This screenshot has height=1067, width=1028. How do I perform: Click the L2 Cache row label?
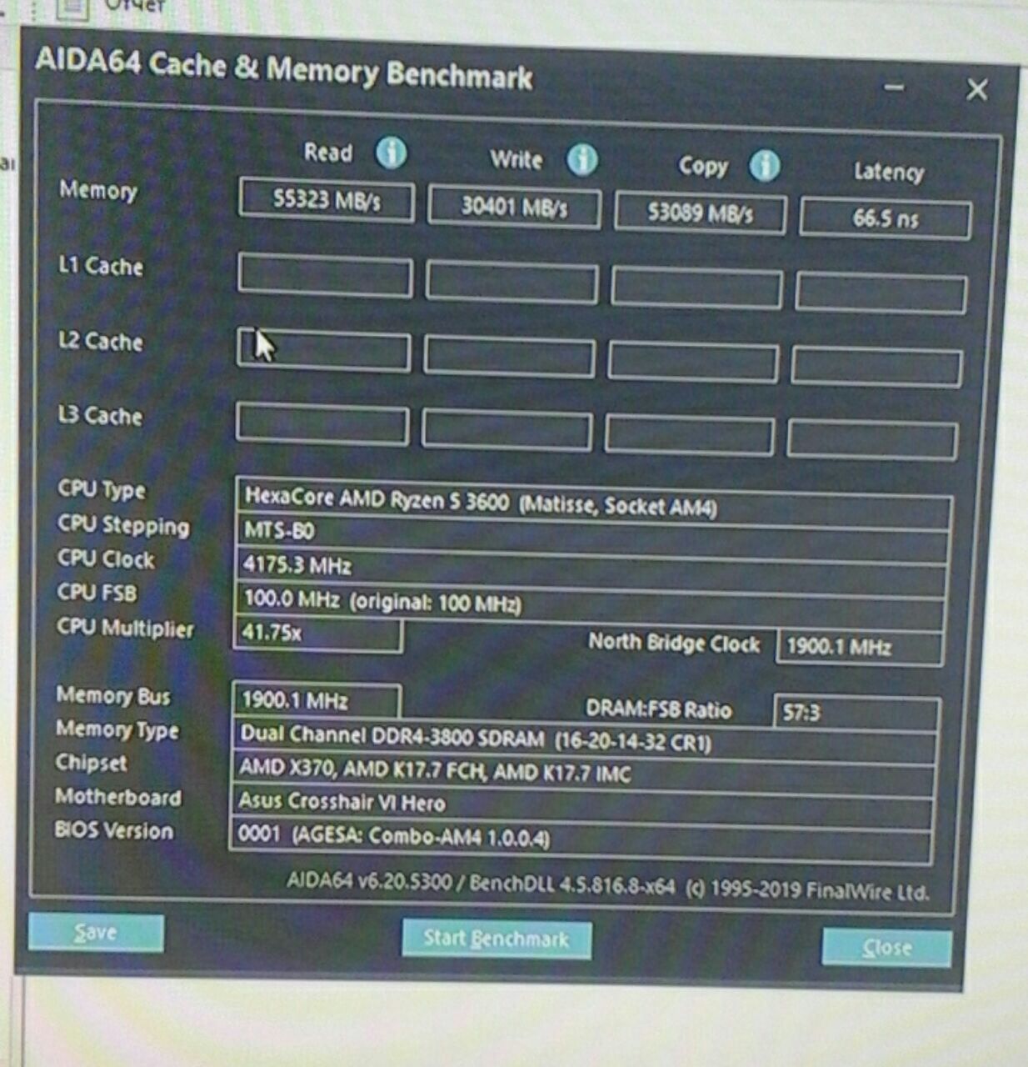pos(100,341)
